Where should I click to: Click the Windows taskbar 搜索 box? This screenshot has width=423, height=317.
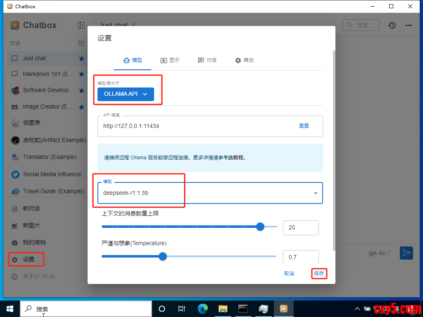tap(86, 309)
